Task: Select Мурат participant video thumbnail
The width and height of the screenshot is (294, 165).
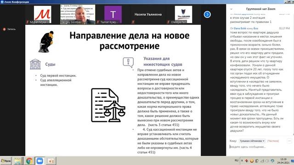Action: coord(43,15)
